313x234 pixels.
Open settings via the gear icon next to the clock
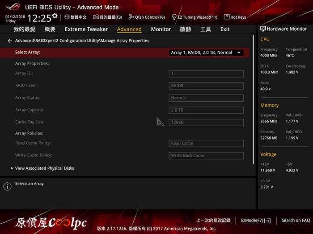[x=55, y=16]
